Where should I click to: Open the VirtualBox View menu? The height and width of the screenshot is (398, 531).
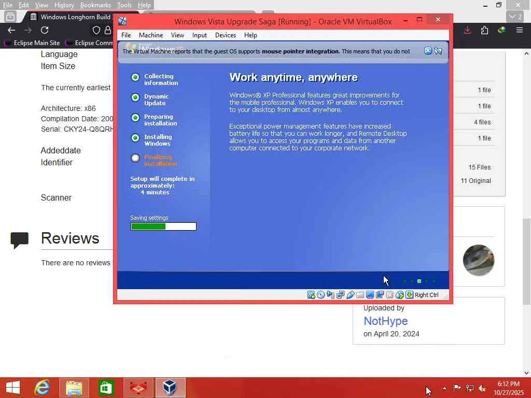pos(177,35)
